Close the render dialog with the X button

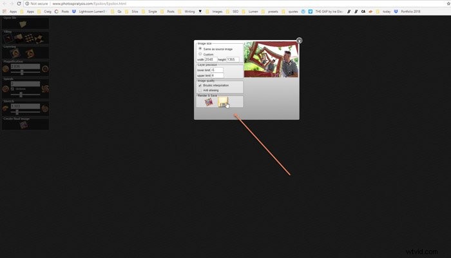pyautogui.click(x=300, y=41)
